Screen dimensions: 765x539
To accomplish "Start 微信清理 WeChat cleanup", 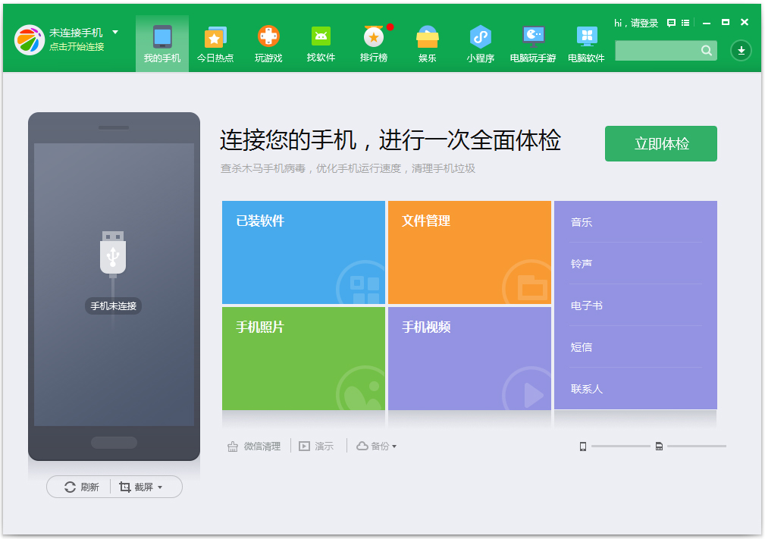I will [x=256, y=446].
